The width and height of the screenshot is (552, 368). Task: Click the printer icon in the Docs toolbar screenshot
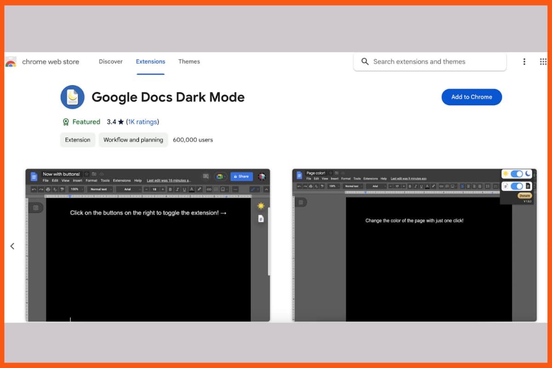(47, 190)
